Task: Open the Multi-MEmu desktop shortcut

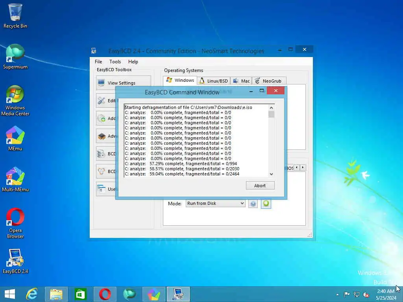Action: tap(15, 179)
